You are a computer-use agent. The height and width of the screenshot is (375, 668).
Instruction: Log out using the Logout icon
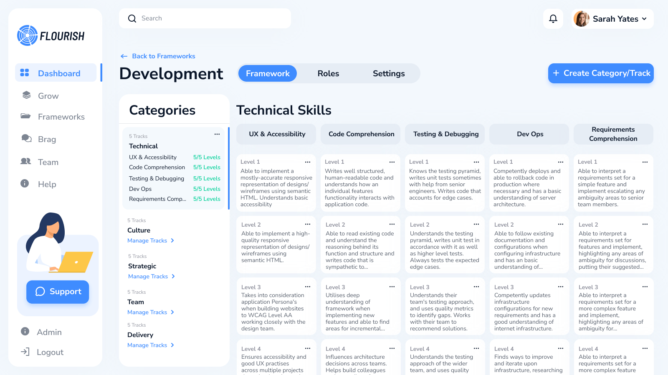[x=25, y=352]
